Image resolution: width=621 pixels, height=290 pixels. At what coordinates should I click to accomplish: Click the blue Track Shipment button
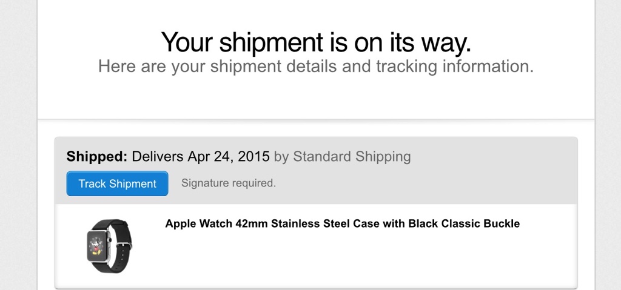coord(117,184)
